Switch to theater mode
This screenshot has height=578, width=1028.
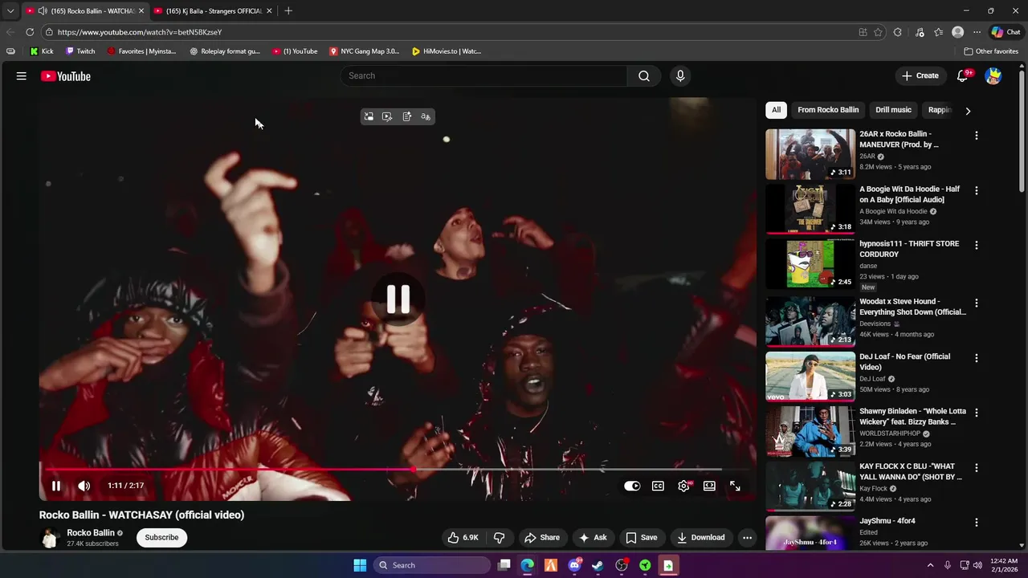709,486
